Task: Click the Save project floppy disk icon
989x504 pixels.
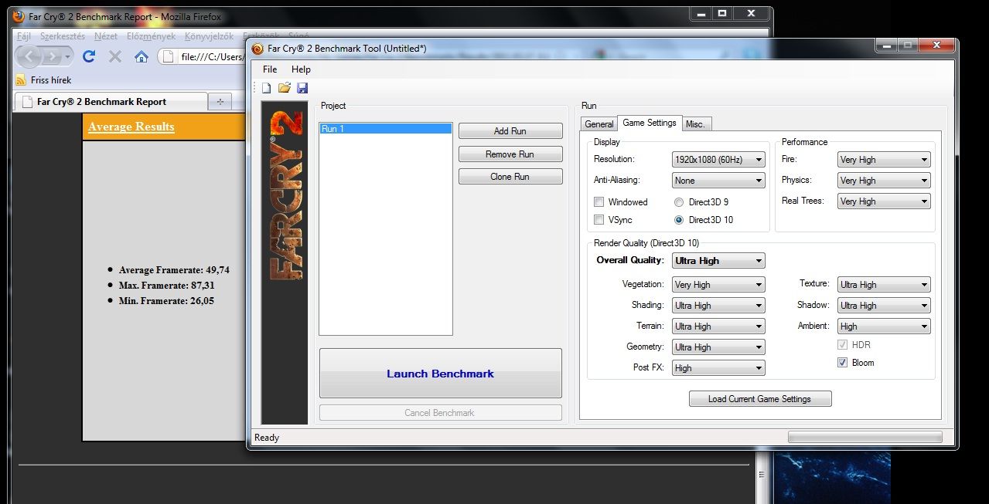Action: click(302, 88)
